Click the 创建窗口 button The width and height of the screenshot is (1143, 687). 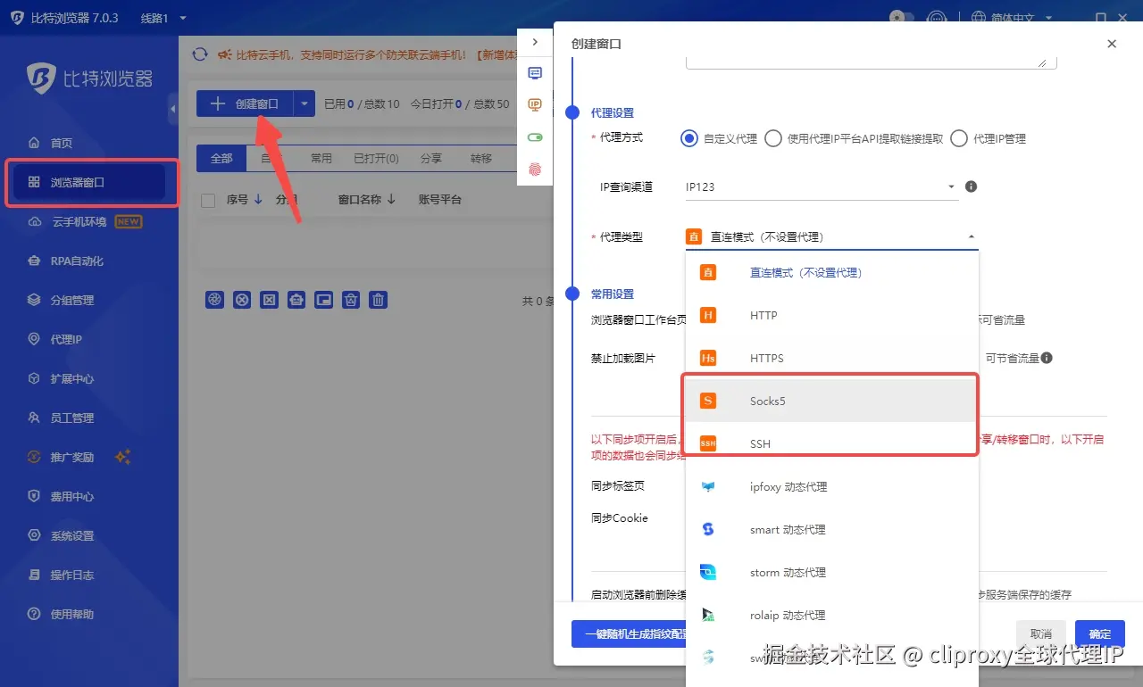pyautogui.click(x=245, y=103)
